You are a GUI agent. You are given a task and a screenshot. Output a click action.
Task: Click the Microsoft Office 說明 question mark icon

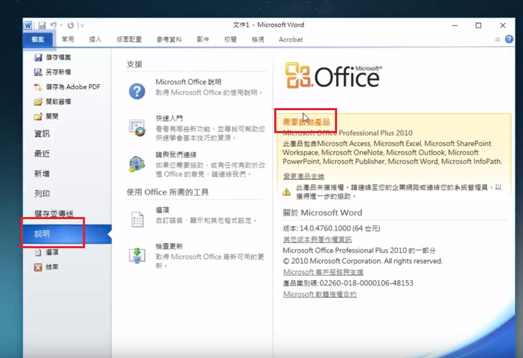pos(137,91)
